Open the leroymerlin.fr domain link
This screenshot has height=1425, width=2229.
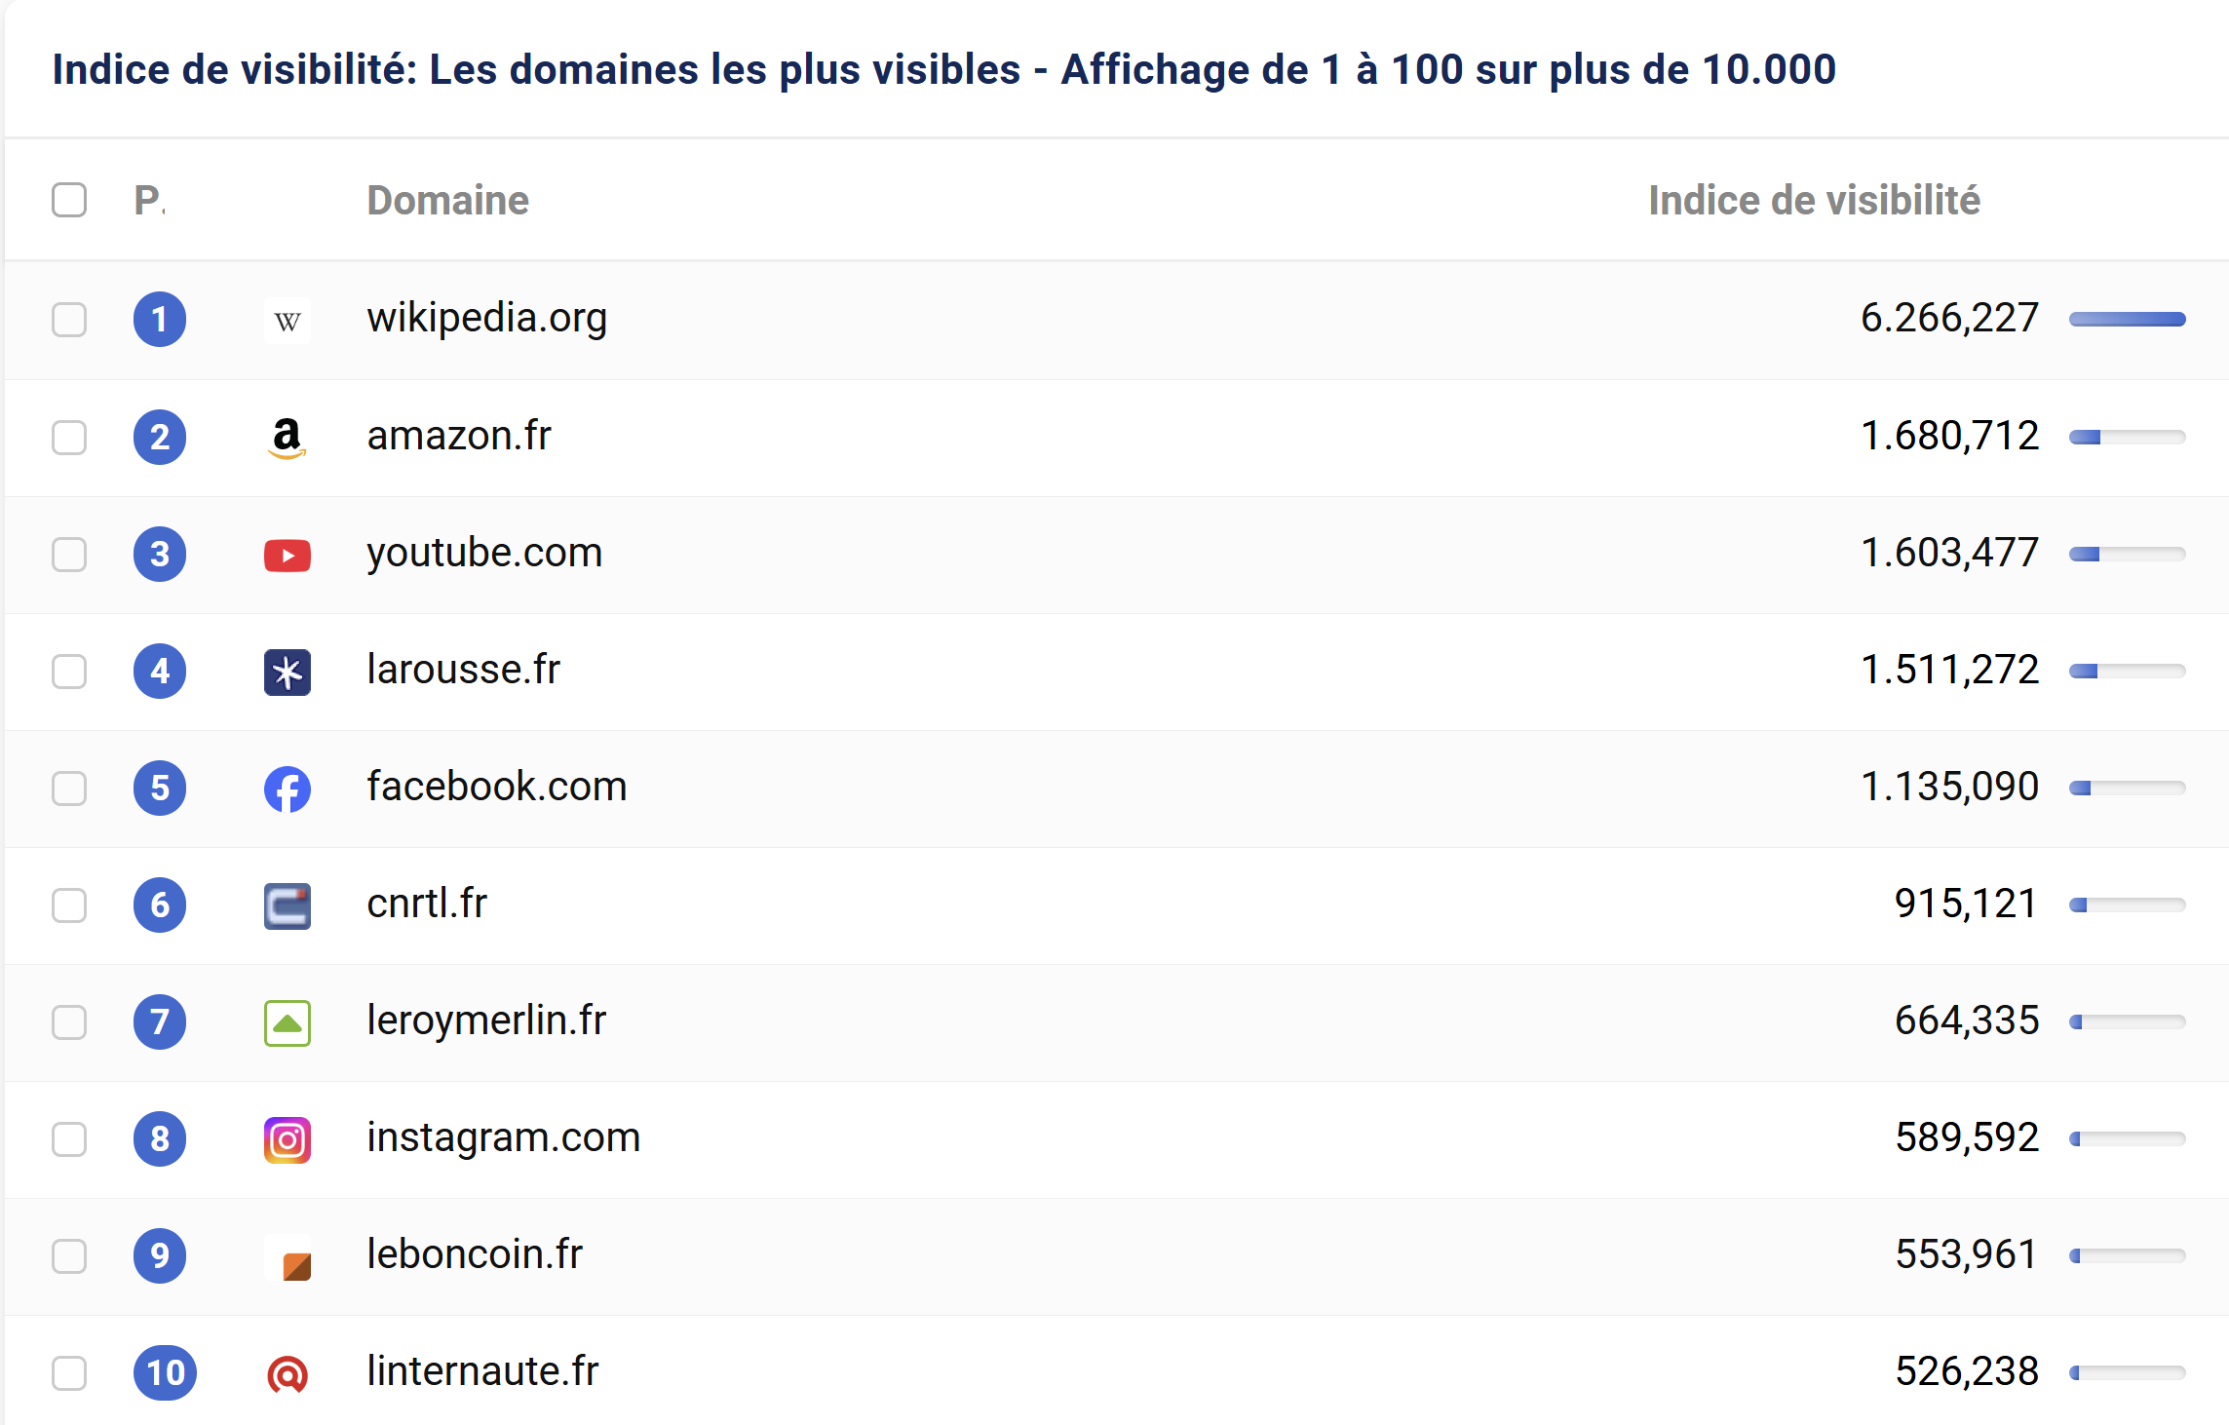485,1021
